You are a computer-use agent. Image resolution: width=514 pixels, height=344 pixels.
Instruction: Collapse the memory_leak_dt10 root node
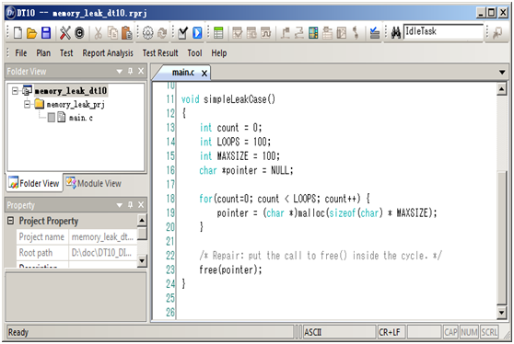[x=15, y=91]
